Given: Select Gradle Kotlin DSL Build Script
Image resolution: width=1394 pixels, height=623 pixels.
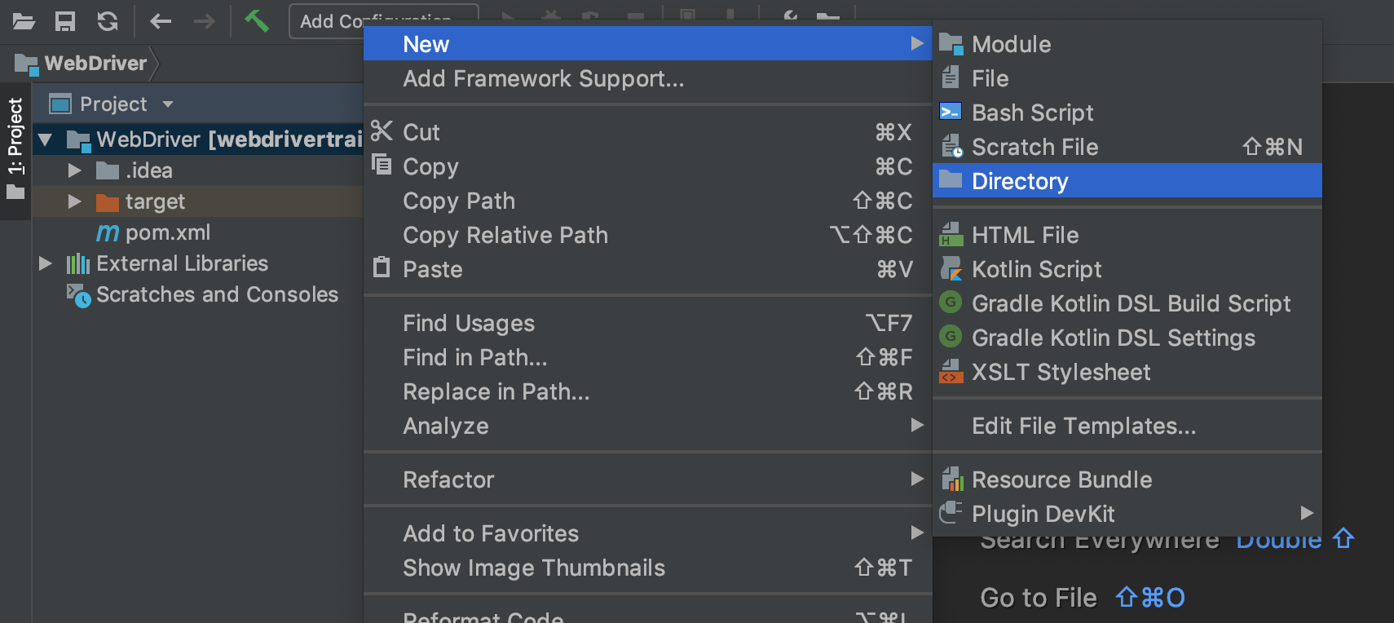Looking at the screenshot, I should (x=1131, y=303).
